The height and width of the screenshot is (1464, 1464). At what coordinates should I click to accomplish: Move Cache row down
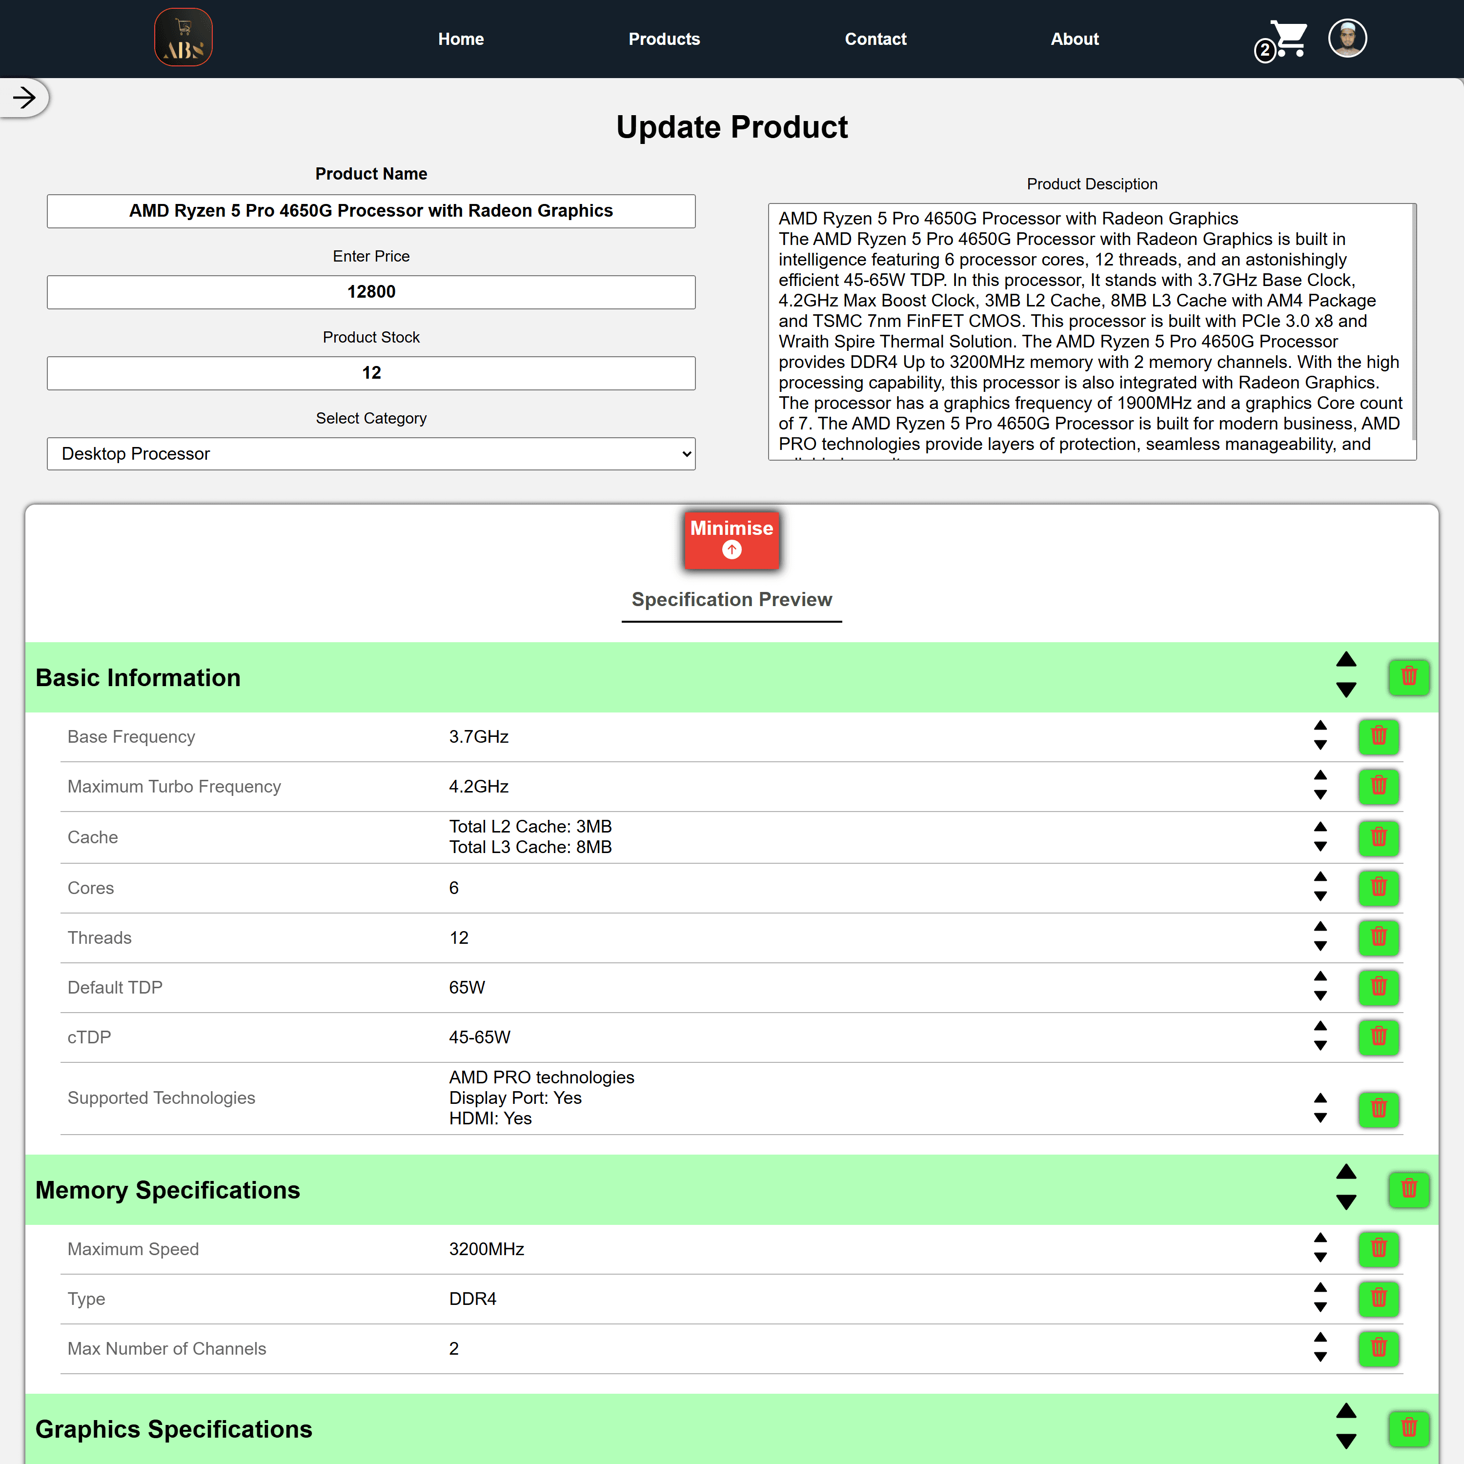point(1320,847)
